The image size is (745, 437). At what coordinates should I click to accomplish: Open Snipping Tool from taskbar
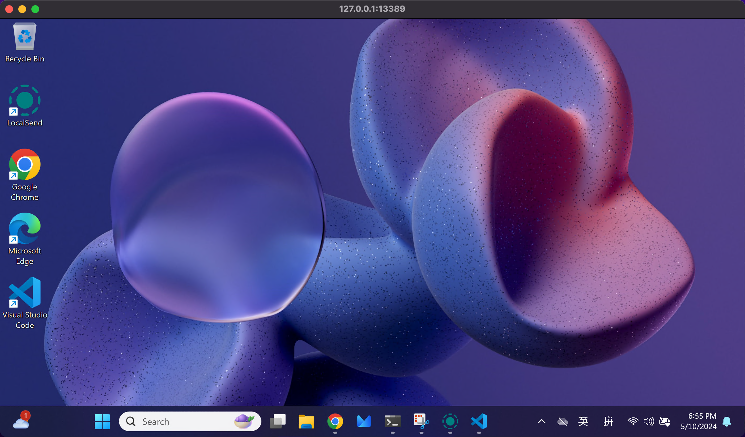pyautogui.click(x=421, y=421)
